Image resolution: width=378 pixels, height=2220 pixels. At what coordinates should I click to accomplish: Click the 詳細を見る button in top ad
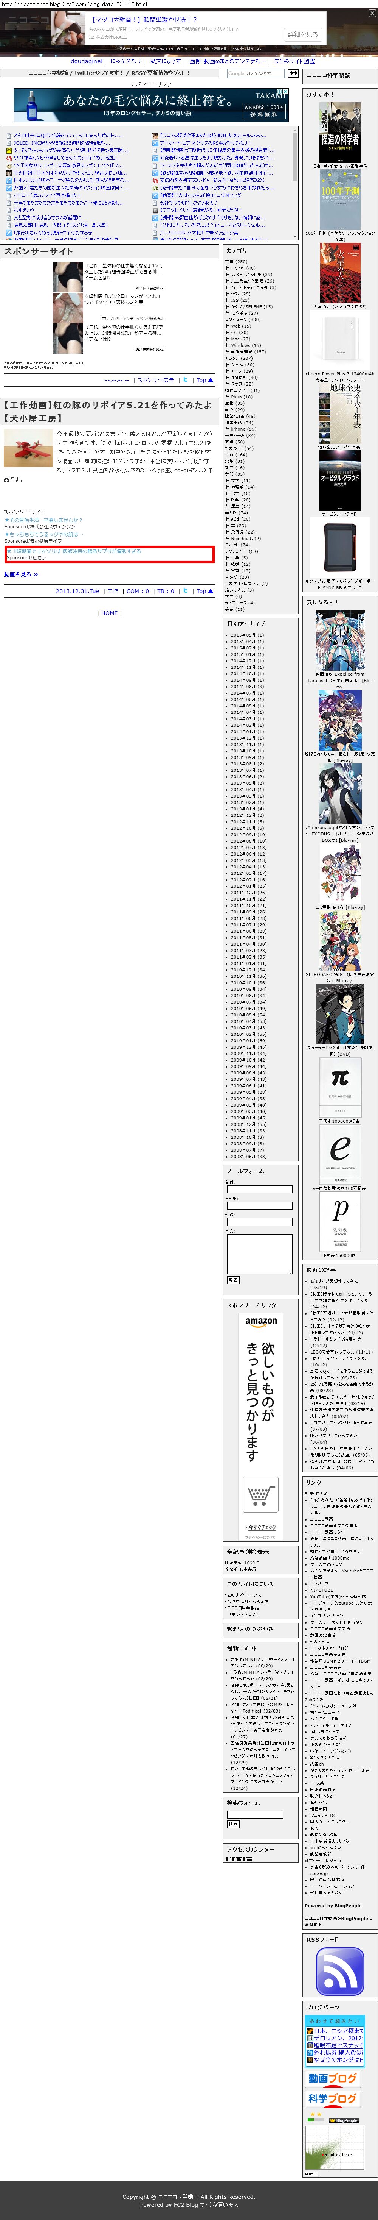[x=302, y=34]
